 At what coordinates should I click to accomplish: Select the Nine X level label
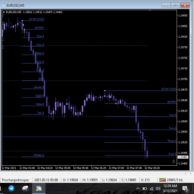pyautogui.click(x=40, y=104)
